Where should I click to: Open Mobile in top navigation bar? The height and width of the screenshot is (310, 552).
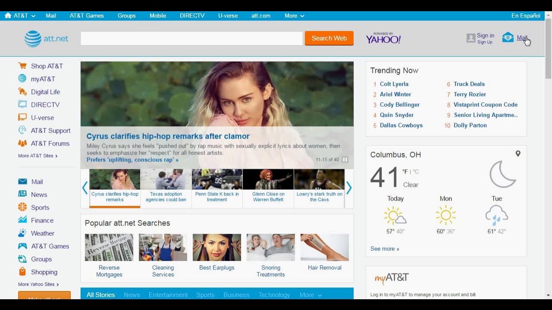click(x=158, y=15)
